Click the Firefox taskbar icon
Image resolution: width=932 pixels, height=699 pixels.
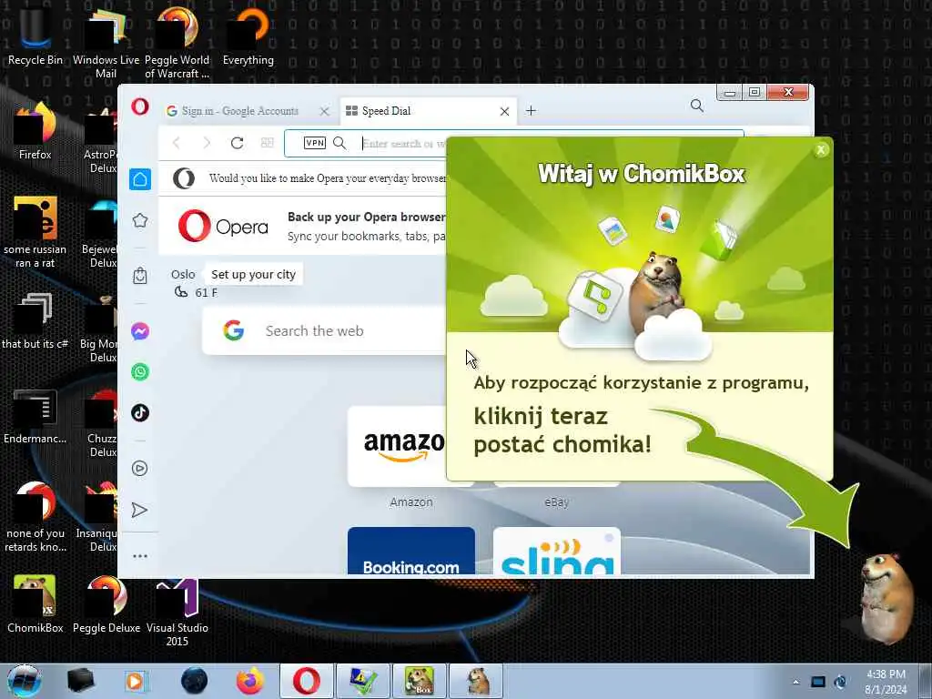pyautogui.click(x=250, y=681)
